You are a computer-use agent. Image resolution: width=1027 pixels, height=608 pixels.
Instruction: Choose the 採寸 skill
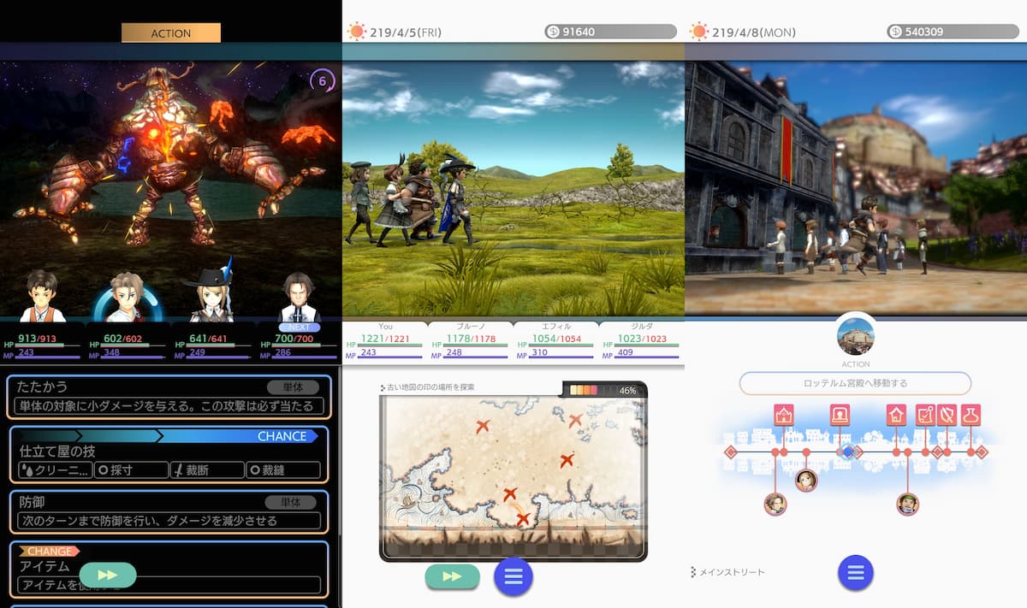131,469
